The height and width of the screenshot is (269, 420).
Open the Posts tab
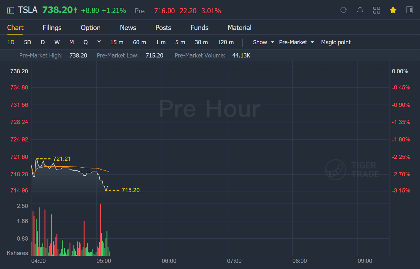point(163,28)
